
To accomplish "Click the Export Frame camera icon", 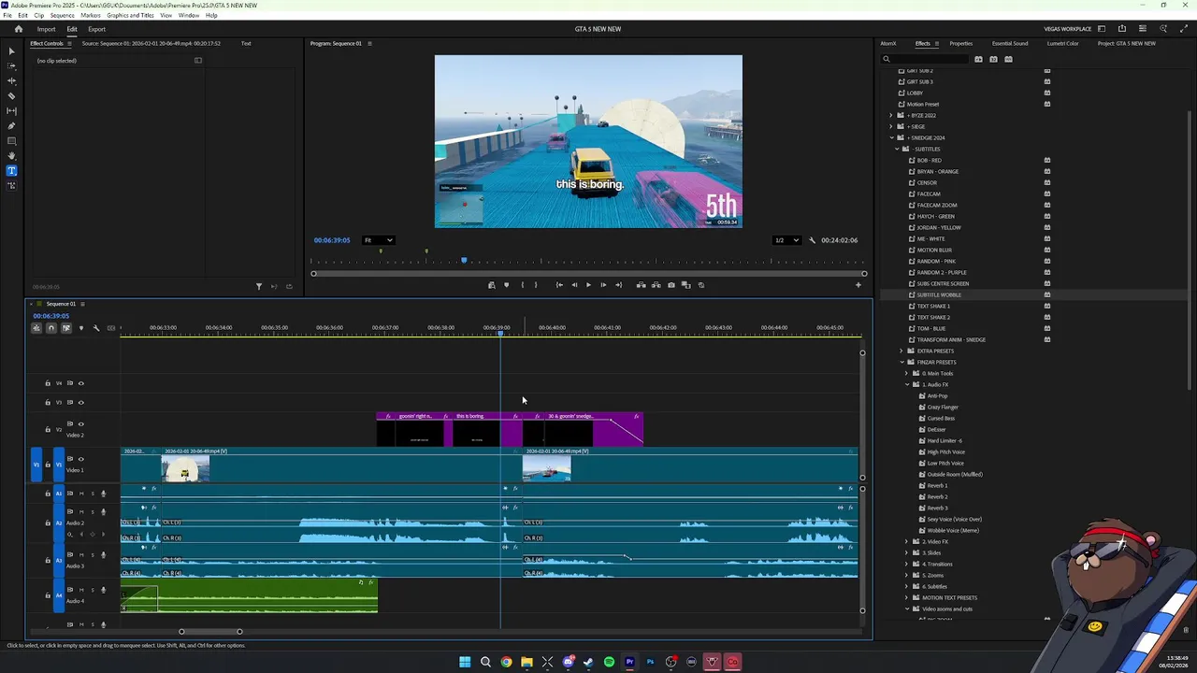I will click(x=671, y=285).
